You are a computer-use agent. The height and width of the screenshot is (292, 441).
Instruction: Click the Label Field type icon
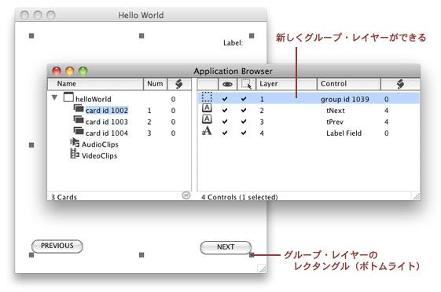pos(207,130)
